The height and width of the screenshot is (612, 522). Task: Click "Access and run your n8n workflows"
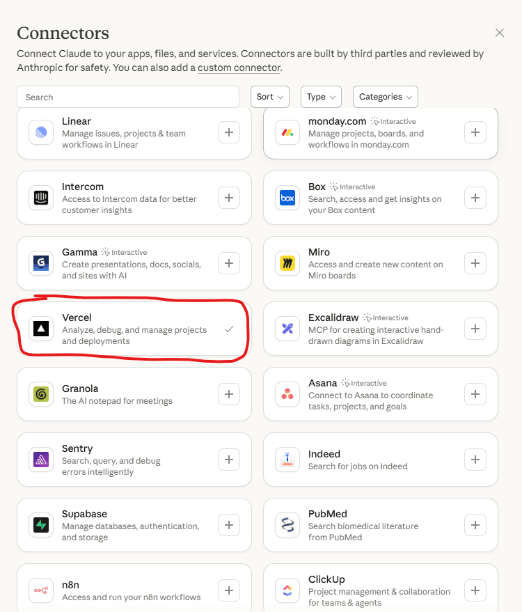tap(131, 597)
